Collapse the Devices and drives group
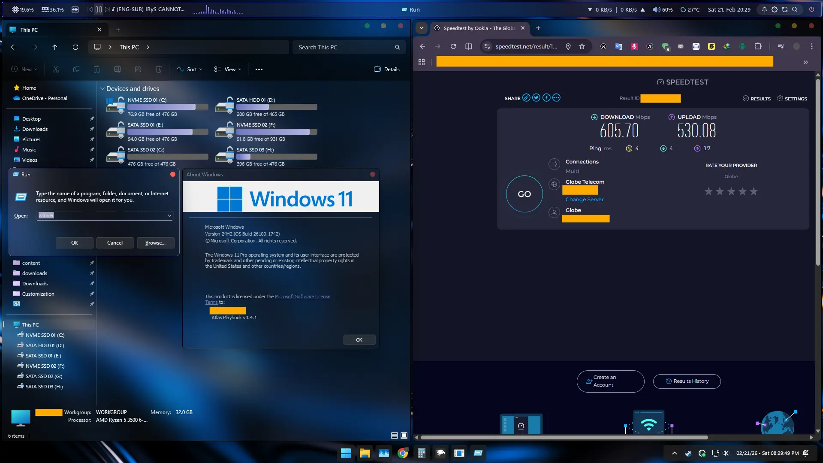Viewport: 823px width, 463px height. [x=102, y=89]
